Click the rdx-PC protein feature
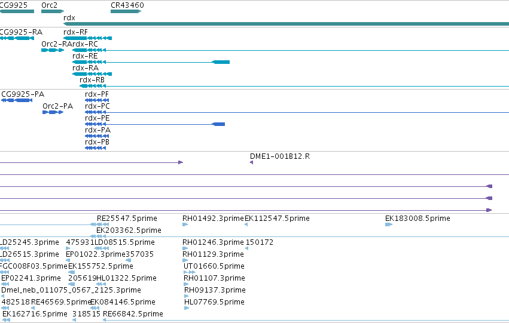This screenshot has width=509, height=323. click(297, 112)
